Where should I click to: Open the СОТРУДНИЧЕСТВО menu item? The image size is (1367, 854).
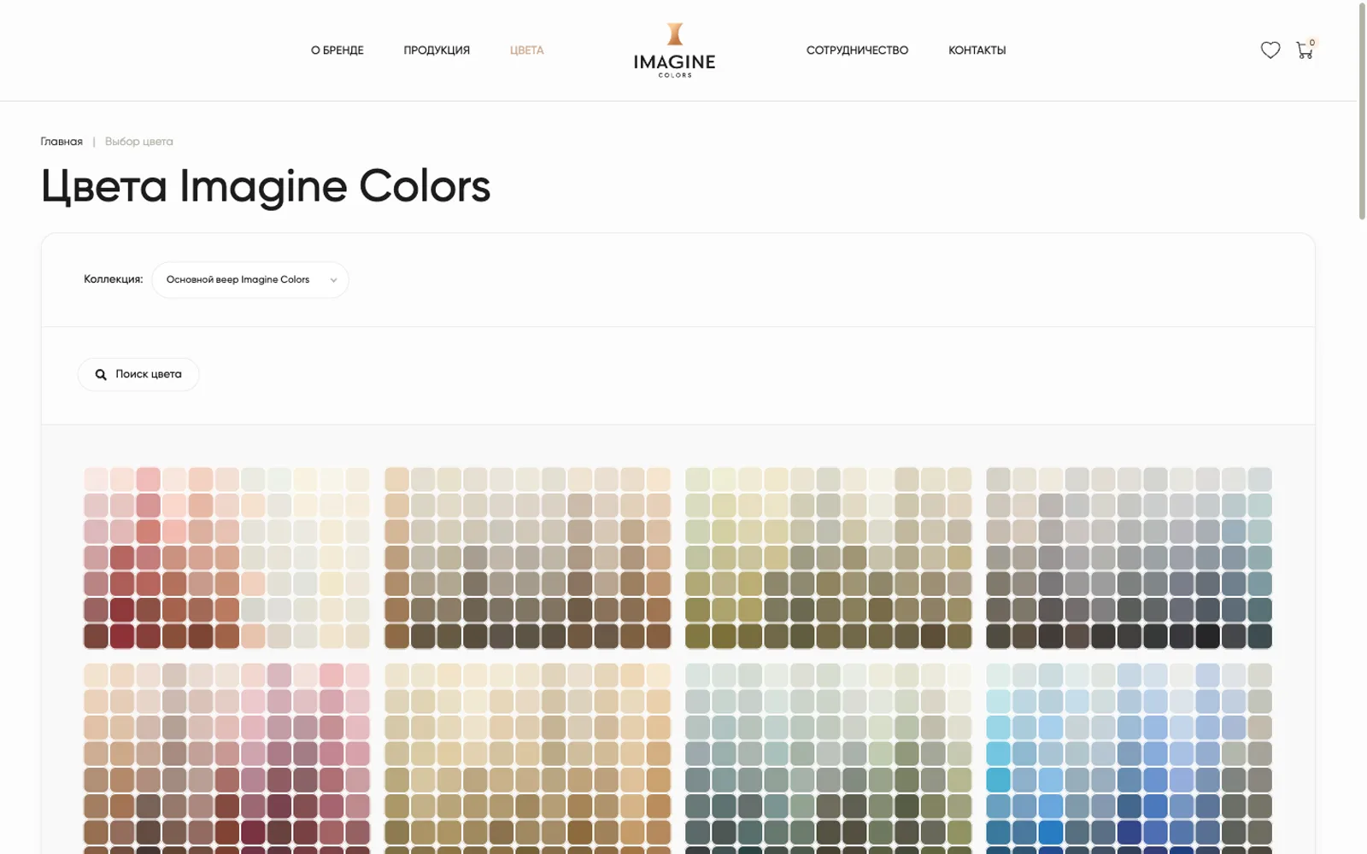click(857, 50)
